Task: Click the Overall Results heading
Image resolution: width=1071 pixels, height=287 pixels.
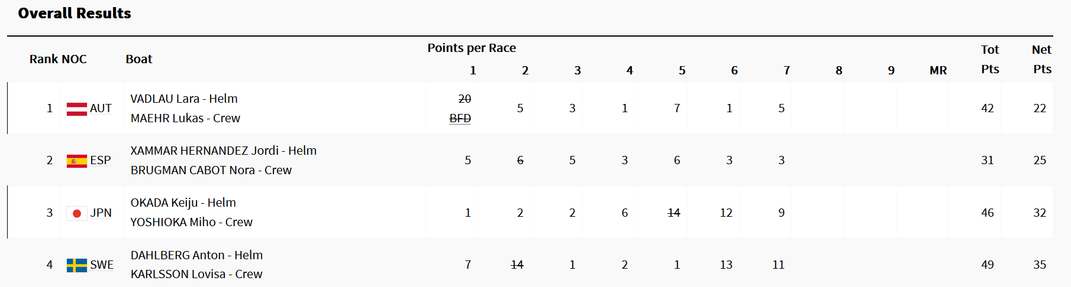Action: point(75,13)
